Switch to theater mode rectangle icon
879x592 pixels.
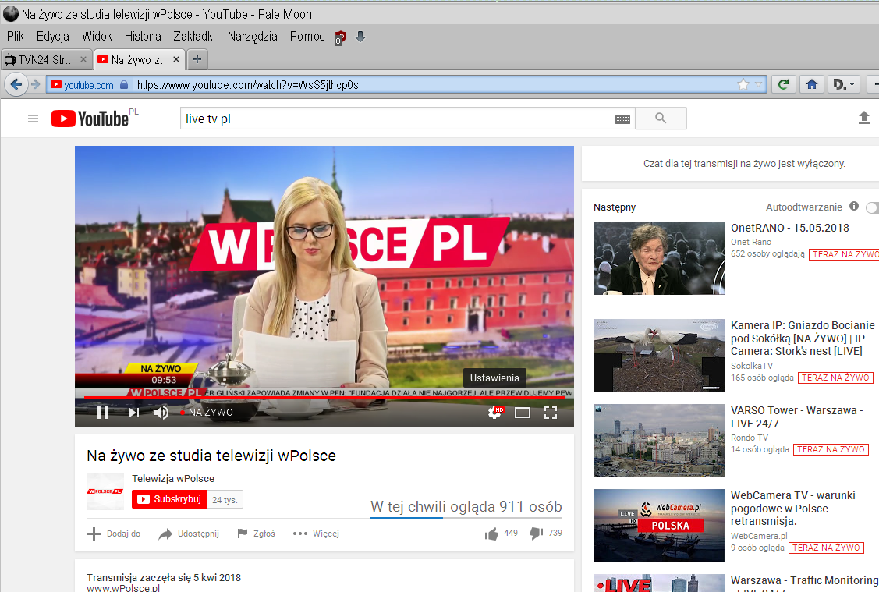pyautogui.click(x=523, y=413)
